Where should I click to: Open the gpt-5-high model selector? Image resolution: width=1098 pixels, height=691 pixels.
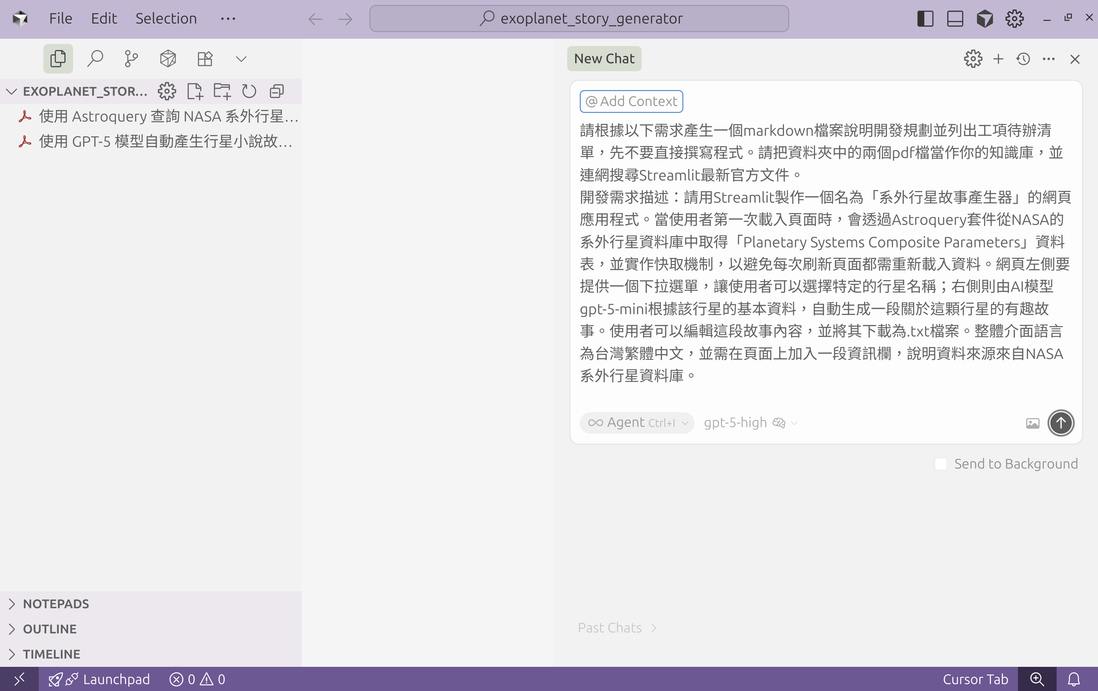point(750,422)
